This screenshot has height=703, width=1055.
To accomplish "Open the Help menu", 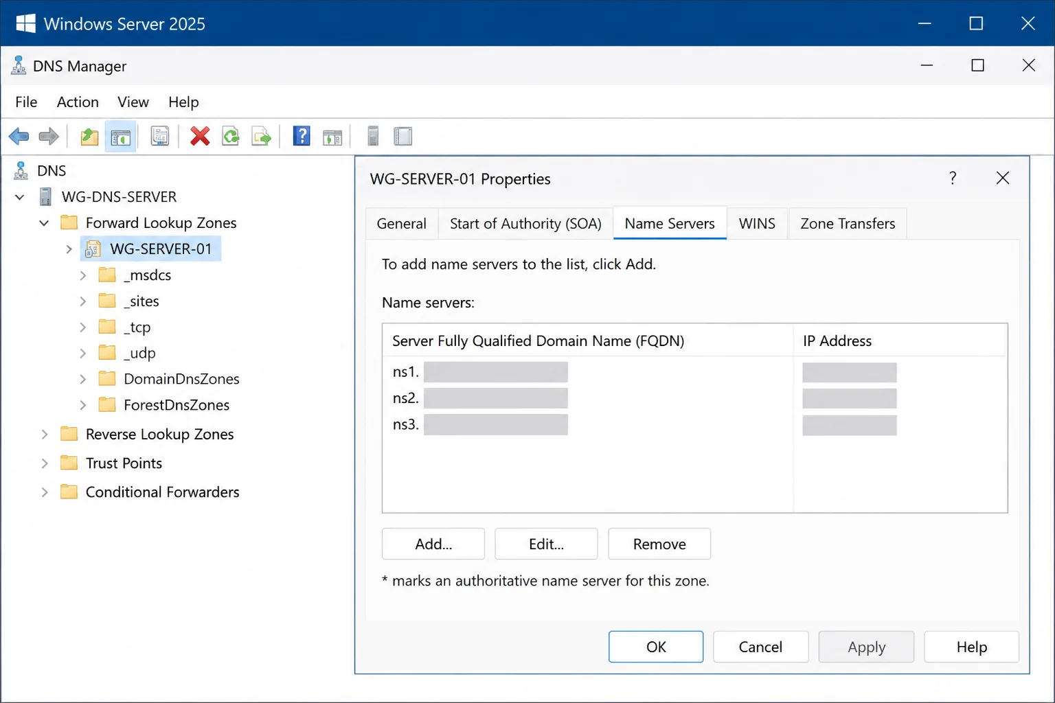I will [183, 102].
